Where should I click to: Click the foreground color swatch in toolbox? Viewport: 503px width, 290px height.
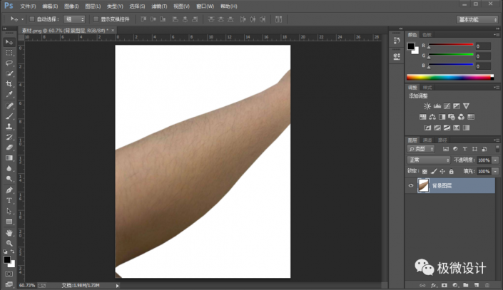pyautogui.click(x=7, y=259)
